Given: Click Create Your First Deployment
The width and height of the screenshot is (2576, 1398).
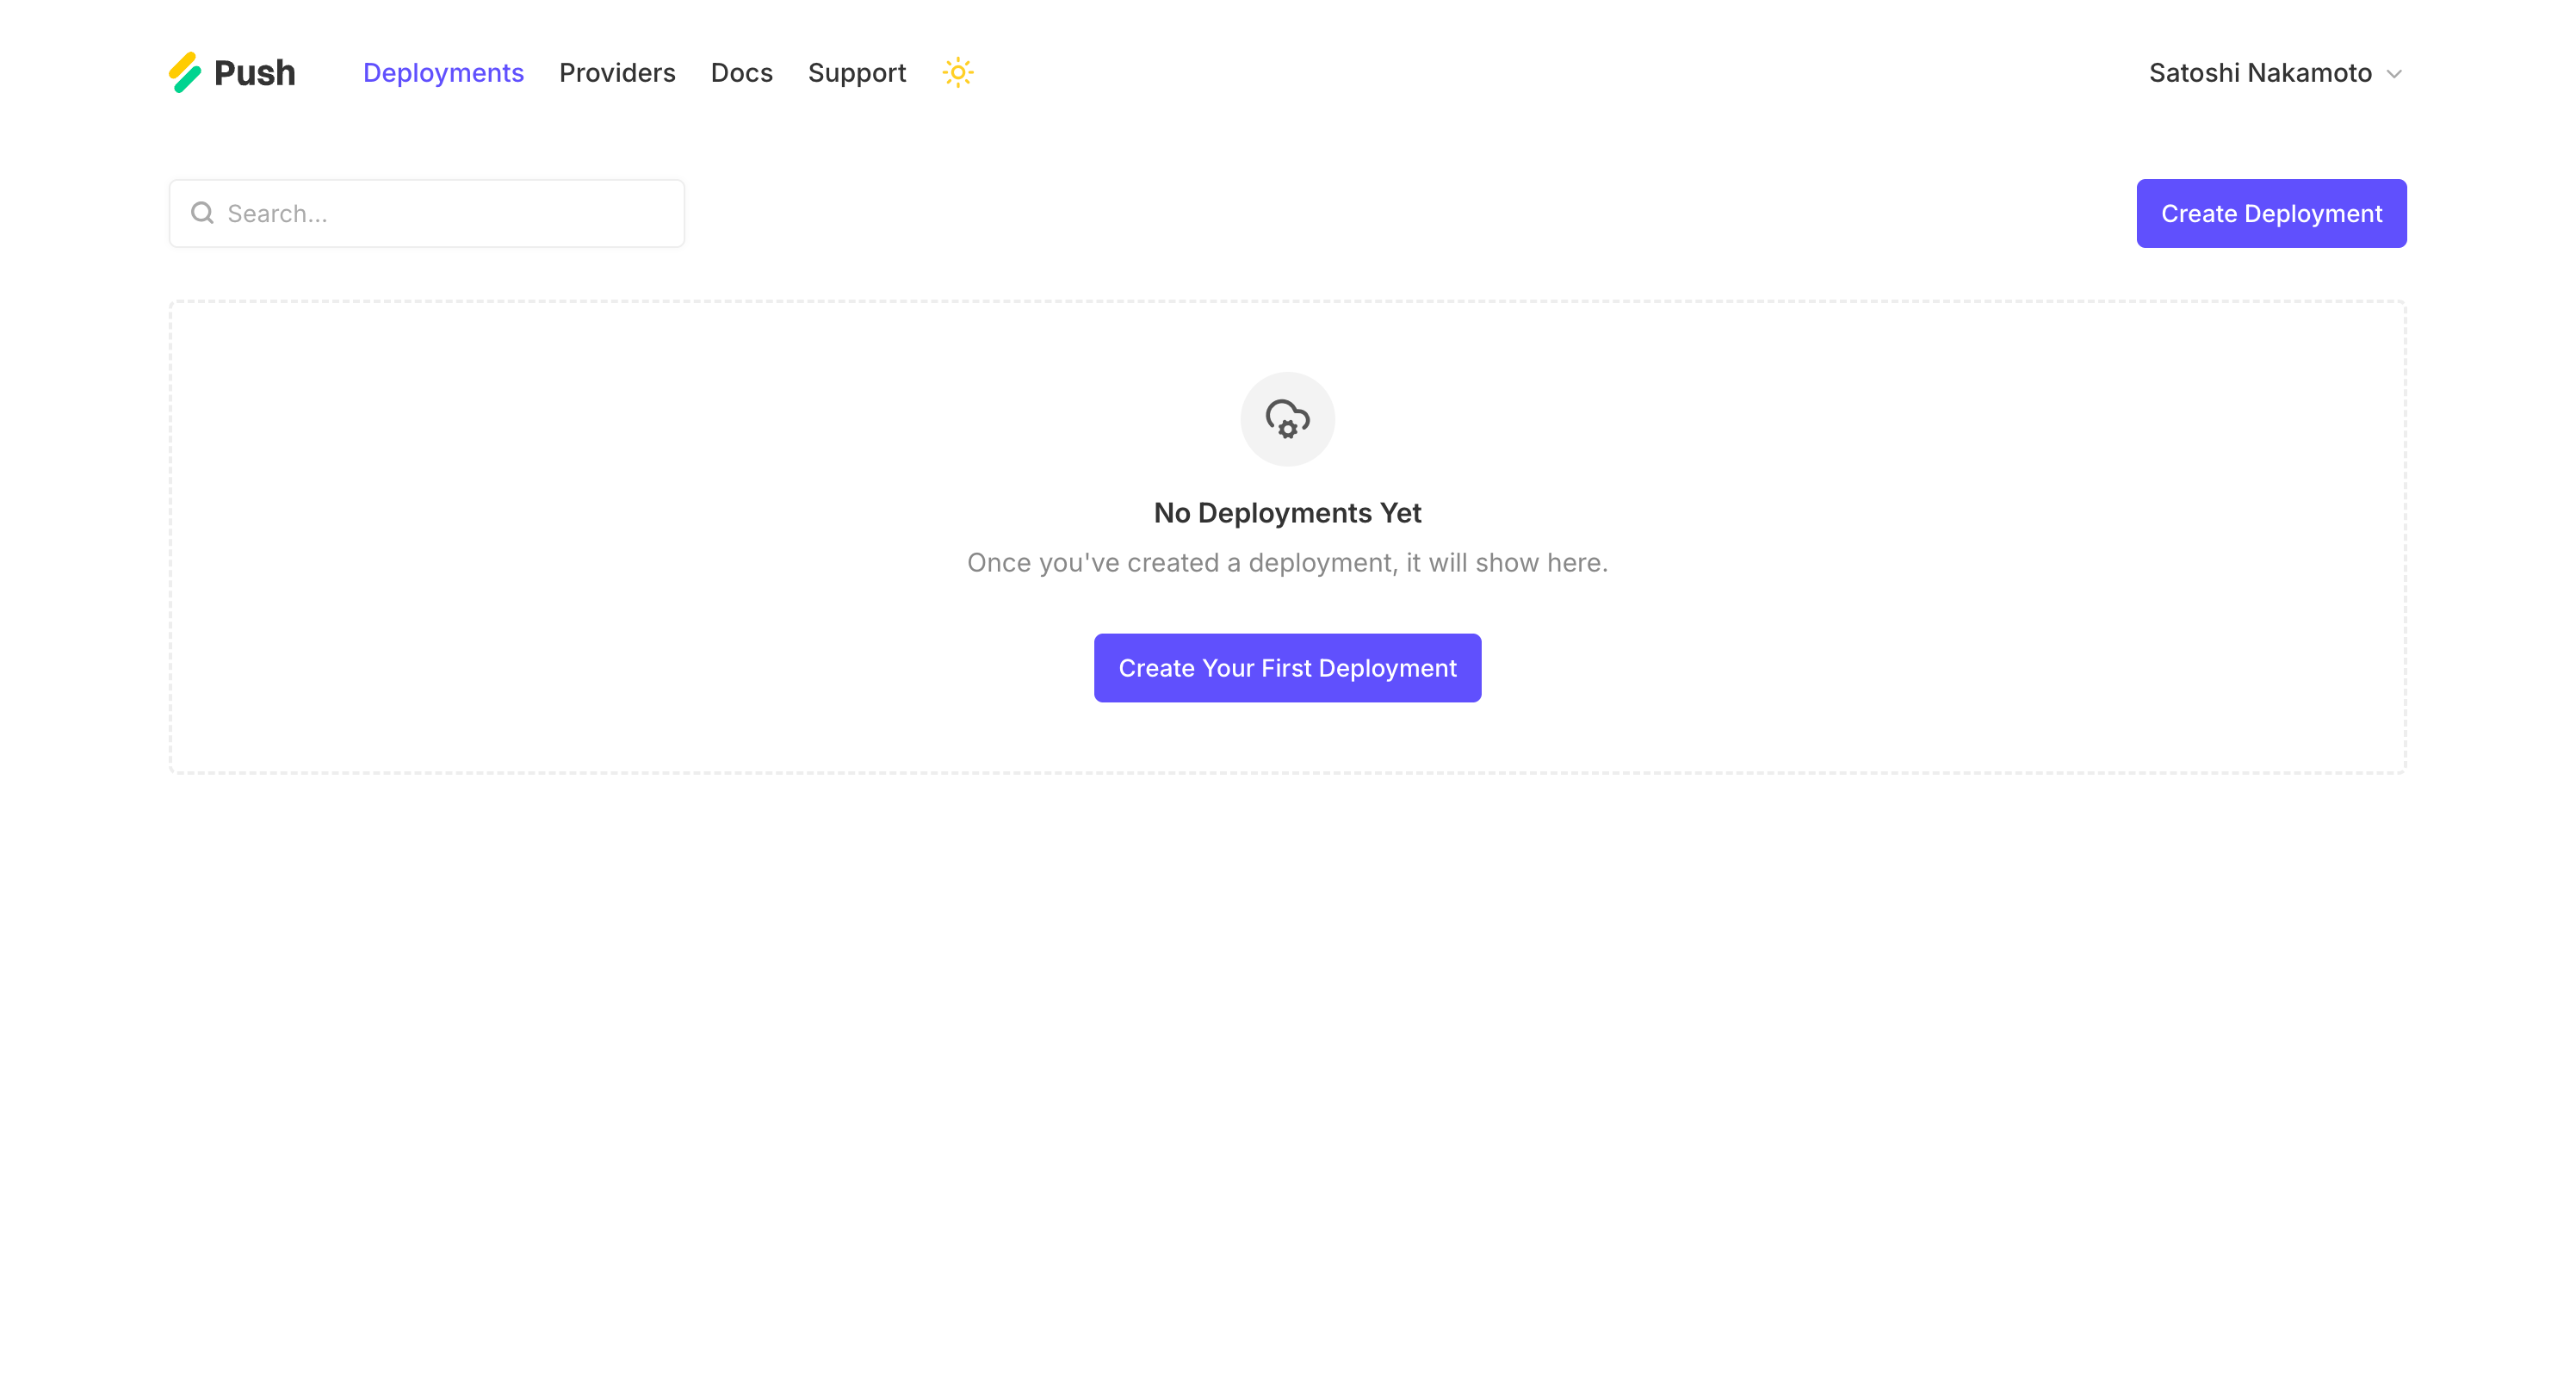Looking at the screenshot, I should click(x=1287, y=668).
